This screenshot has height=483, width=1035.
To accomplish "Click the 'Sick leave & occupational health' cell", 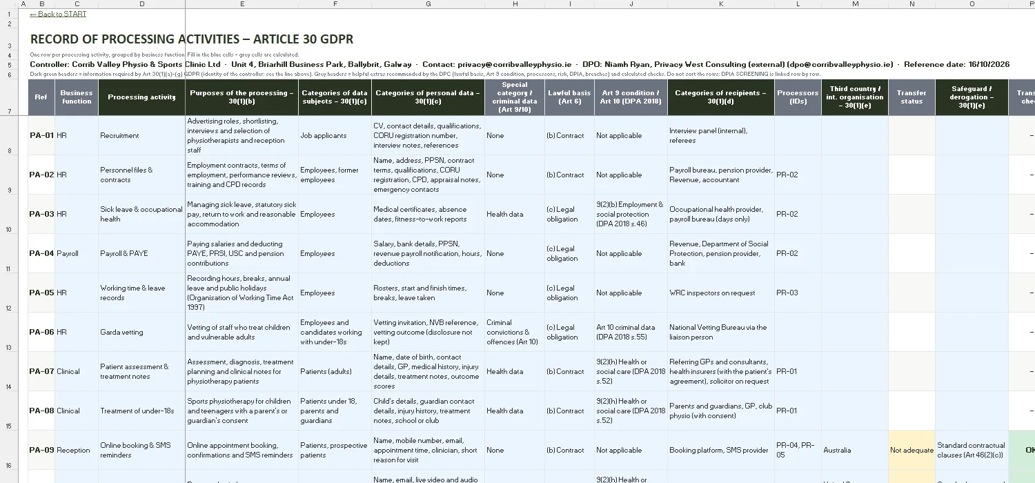I will (141, 214).
